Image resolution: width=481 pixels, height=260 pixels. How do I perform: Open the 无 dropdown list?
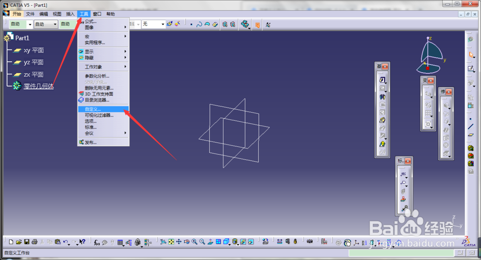(163, 24)
